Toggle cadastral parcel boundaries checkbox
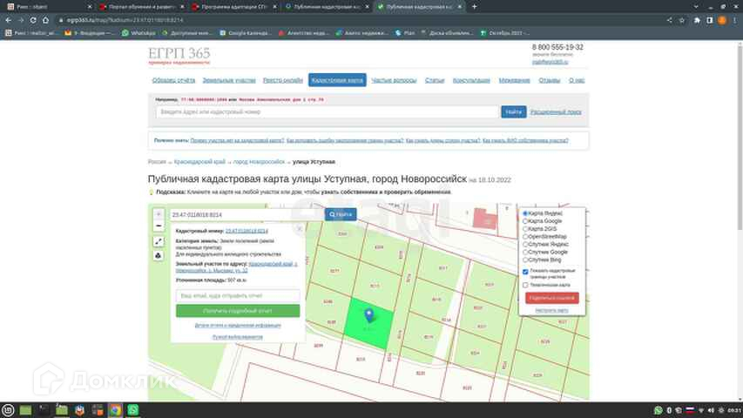The width and height of the screenshot is (743, 418). tap(525, 272)
